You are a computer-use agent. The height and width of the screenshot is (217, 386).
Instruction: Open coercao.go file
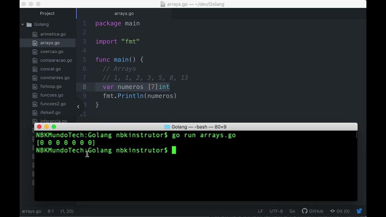click(52, 52)
